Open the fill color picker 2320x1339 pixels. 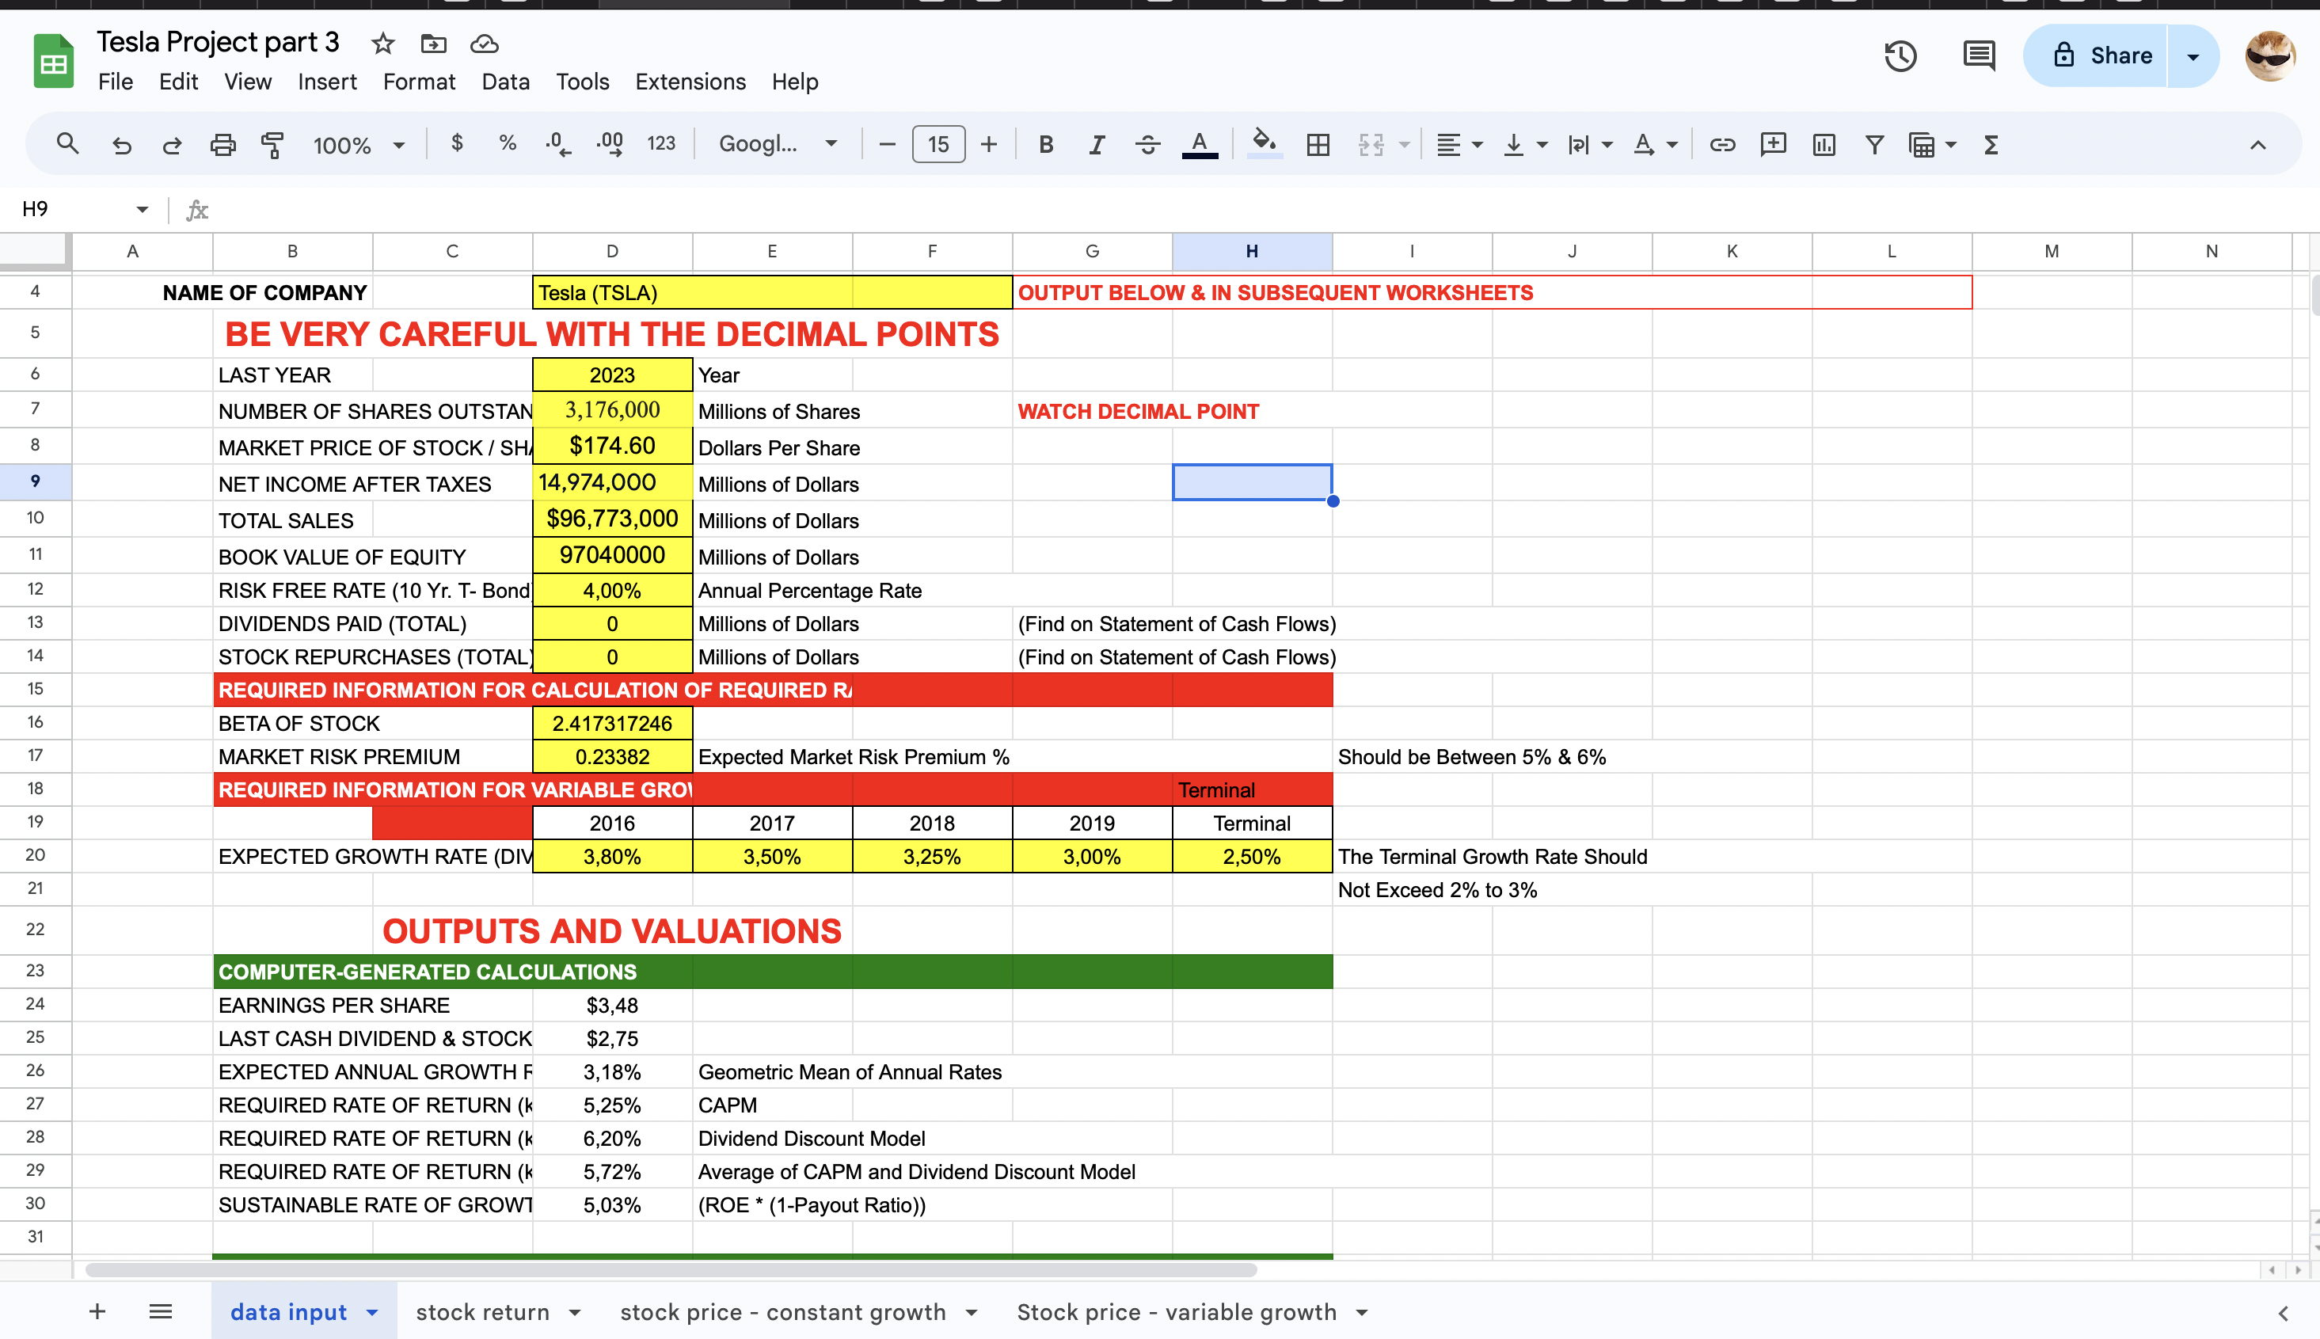coord(1265,144)
